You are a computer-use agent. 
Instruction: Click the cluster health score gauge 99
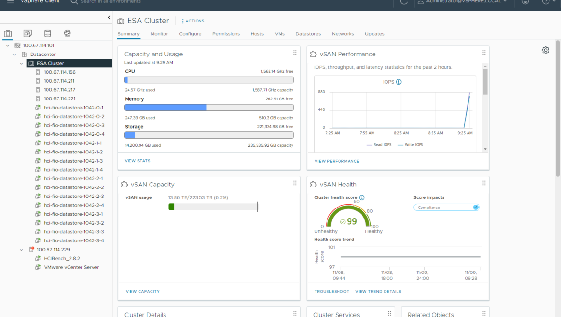pyautogui.click(x=349, y=216)
